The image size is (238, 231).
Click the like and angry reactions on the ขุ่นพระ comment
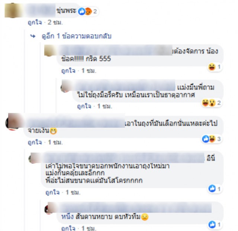[87, 12]
